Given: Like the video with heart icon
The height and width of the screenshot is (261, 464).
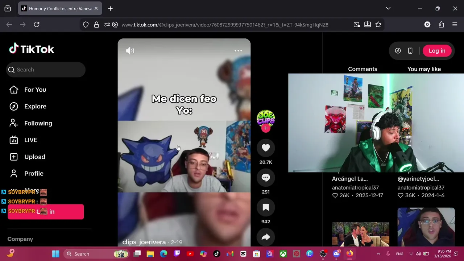Looking at the screenshot, I should coord(266,148).
